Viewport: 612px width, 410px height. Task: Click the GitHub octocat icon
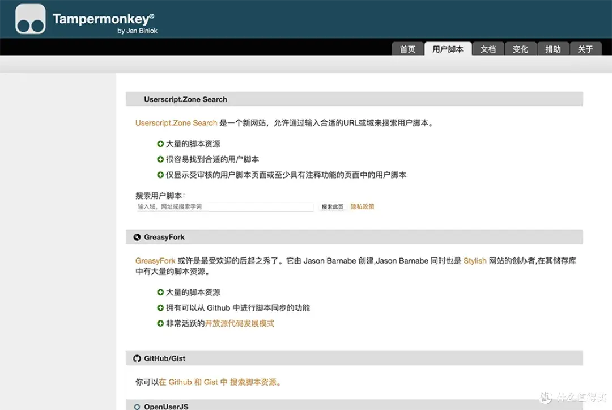tap(137, 358)
